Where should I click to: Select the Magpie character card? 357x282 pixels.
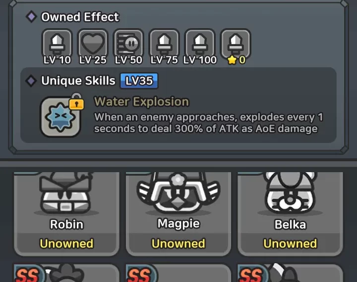coord(178,214)
